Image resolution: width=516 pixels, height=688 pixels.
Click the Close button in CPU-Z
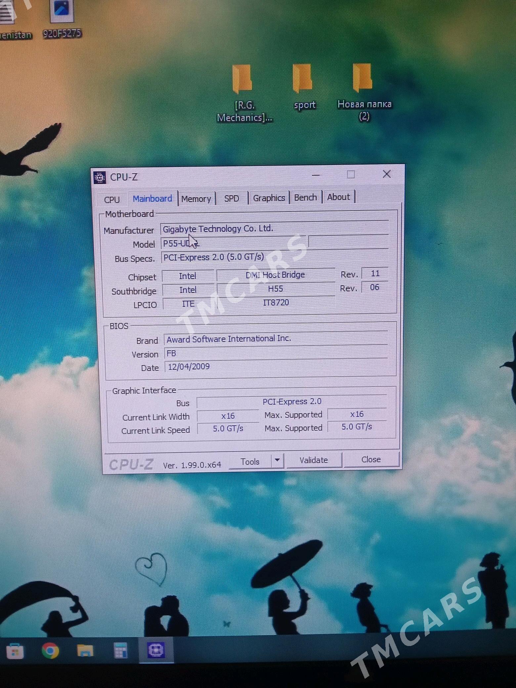point(371,459)
